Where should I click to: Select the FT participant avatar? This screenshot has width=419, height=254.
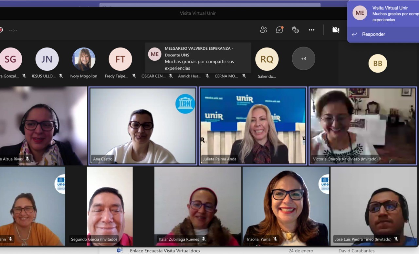click(120, 59)
